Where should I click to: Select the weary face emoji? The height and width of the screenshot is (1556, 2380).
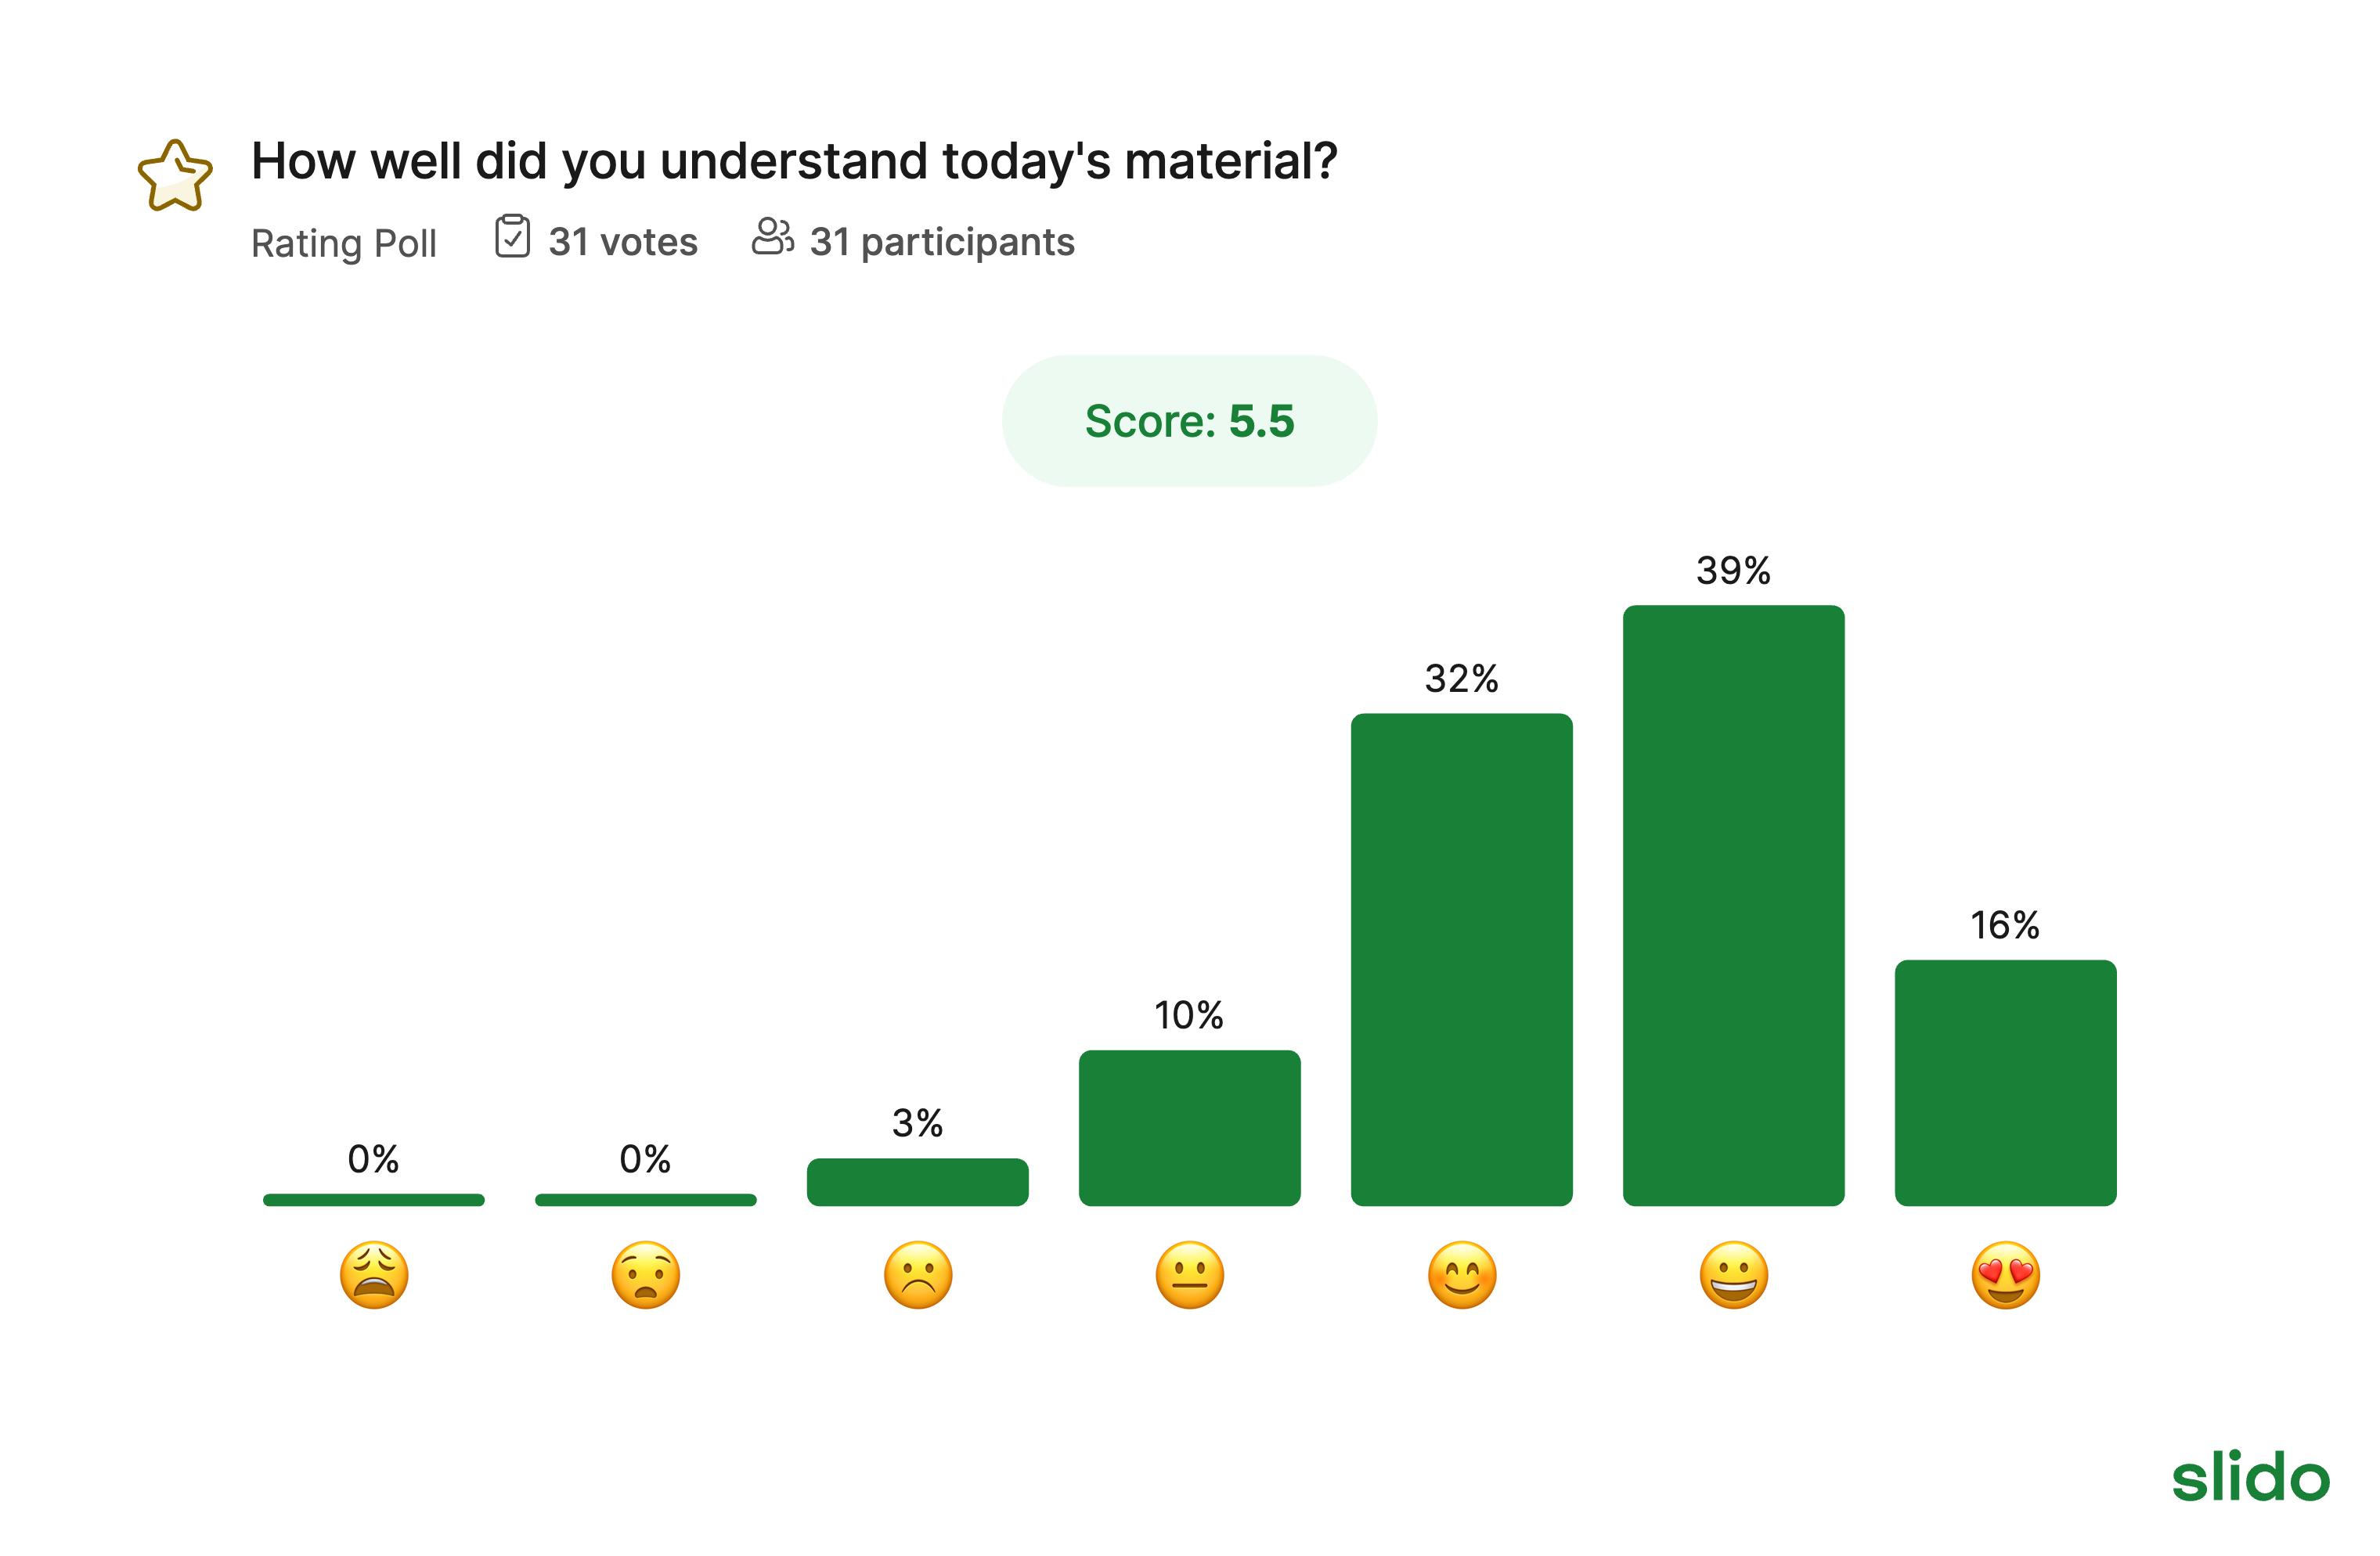coord(374,1275)
